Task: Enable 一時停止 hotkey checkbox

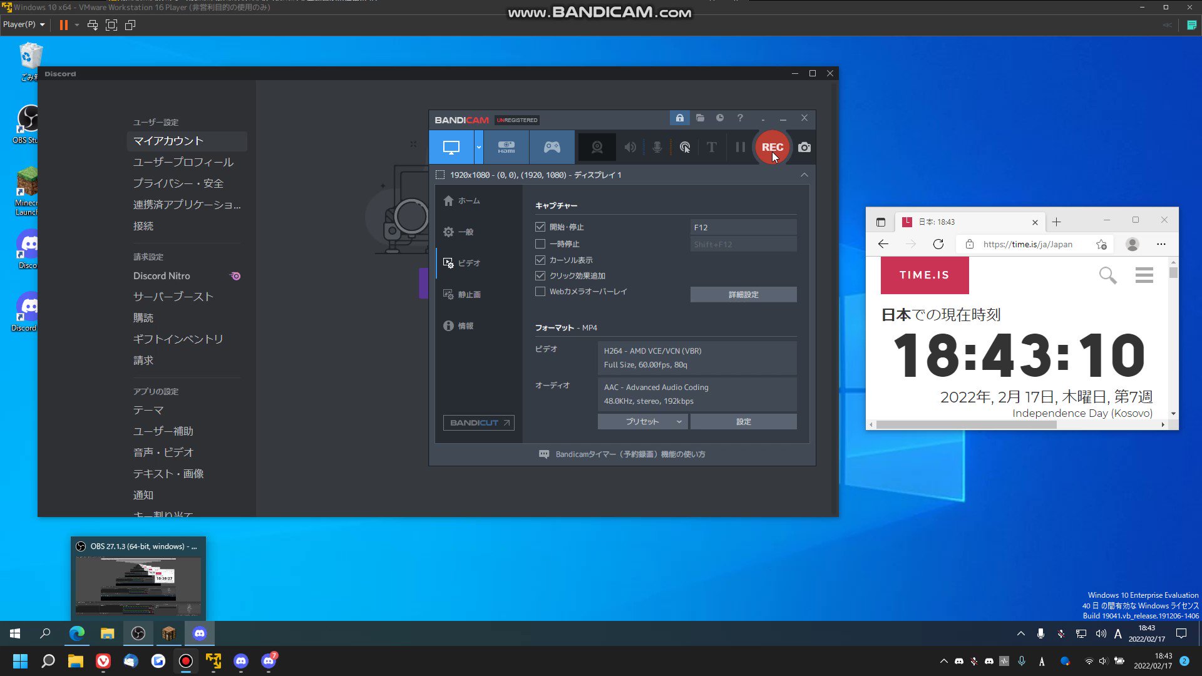Action: point(540,244)
